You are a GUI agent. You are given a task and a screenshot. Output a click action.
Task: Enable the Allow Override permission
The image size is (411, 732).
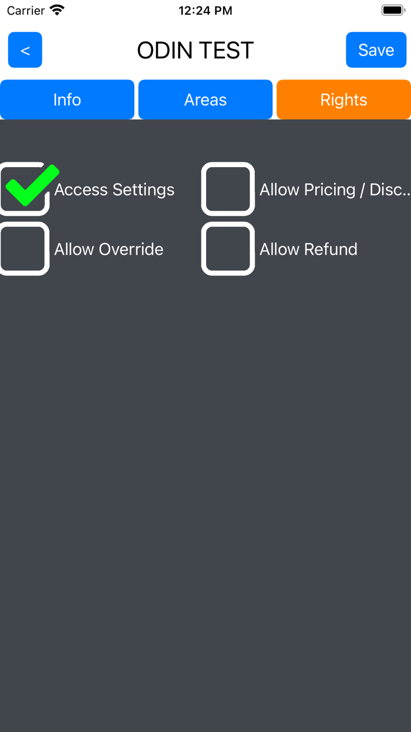(23, 249)
